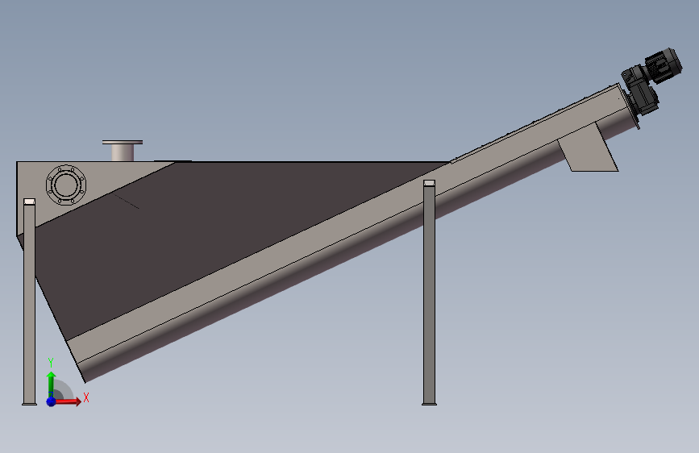This screenshot has height=453, width=699.
Task: Click the red X axis arrow of the triad
Action: click(68, 401)
